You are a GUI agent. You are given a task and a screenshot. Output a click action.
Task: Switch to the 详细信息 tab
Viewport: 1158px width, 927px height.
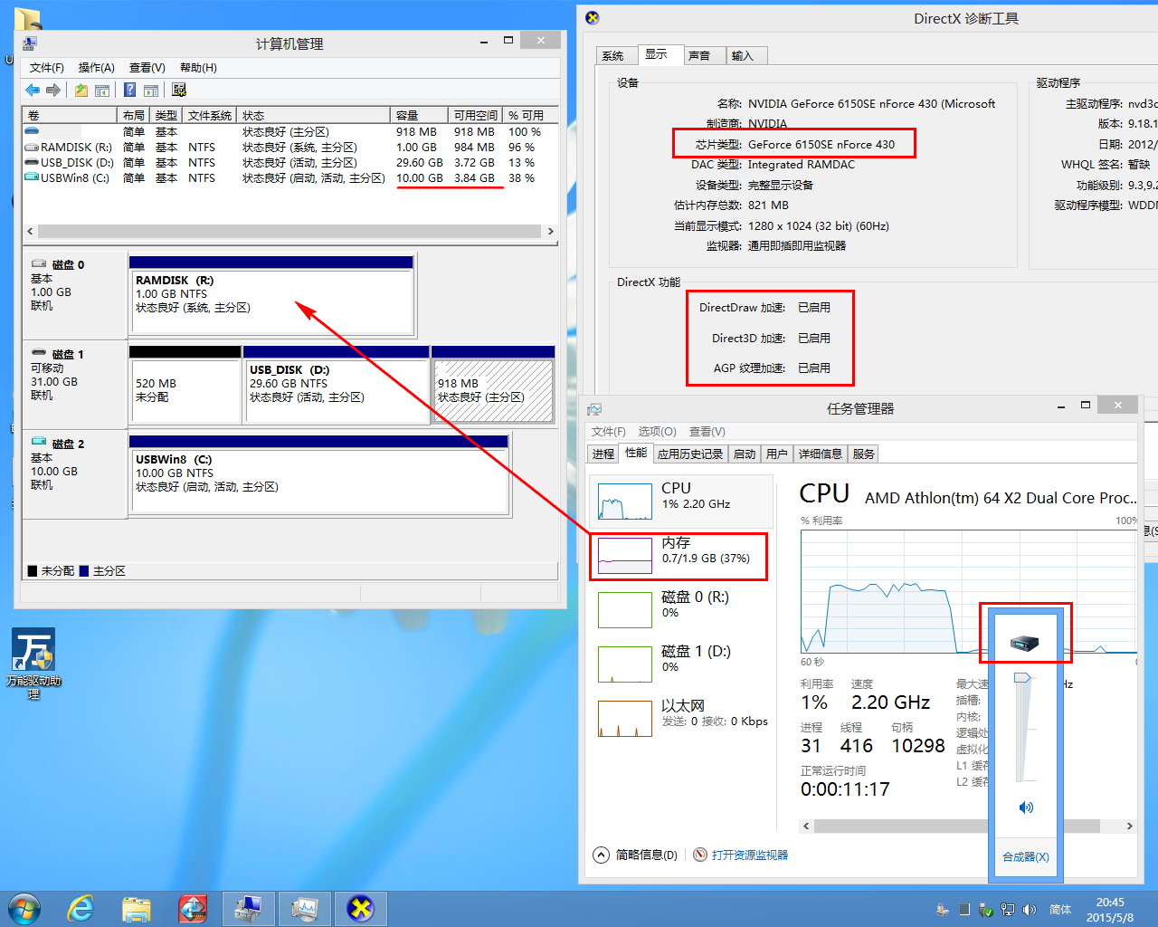tap(821, 454)
